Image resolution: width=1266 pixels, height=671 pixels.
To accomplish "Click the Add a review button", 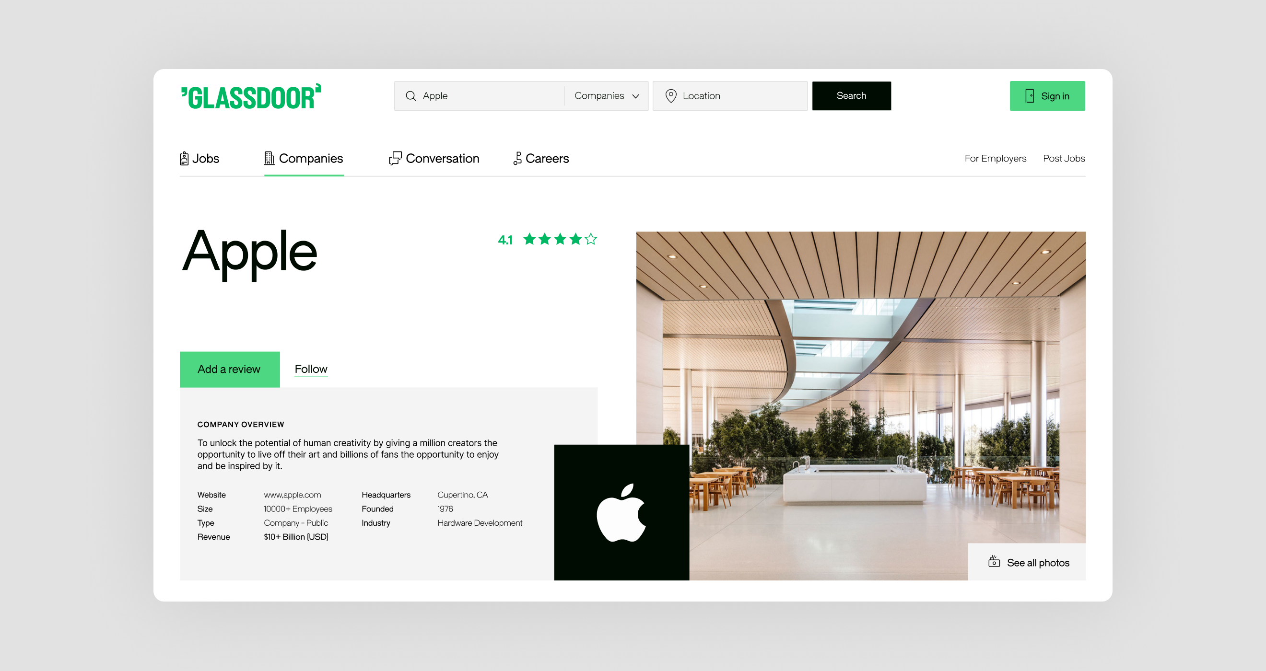I will point(229,369).
